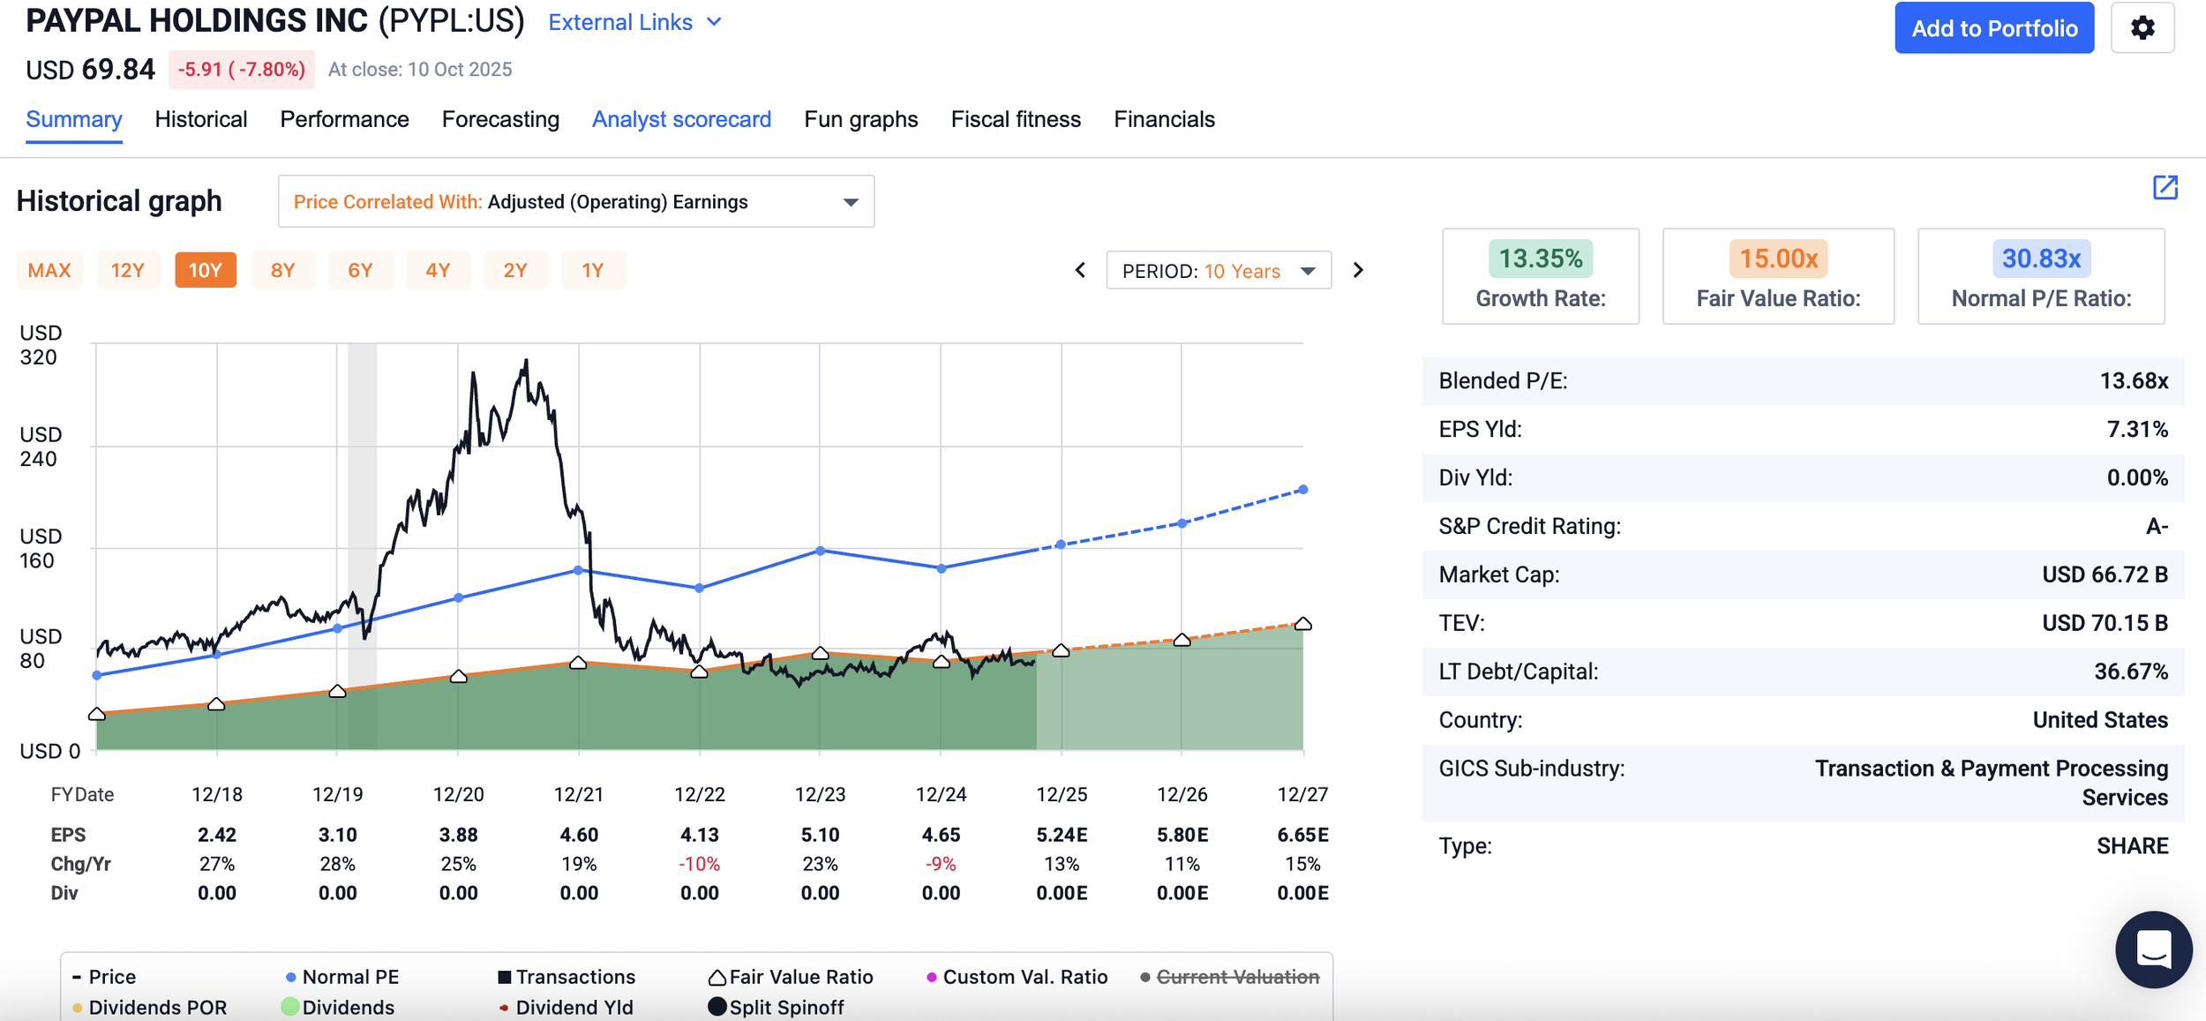Open the Price Correlated With dropdown
Image resolution: width=2206 pixels, height=1021 pixels.
(x=576, y=201)
